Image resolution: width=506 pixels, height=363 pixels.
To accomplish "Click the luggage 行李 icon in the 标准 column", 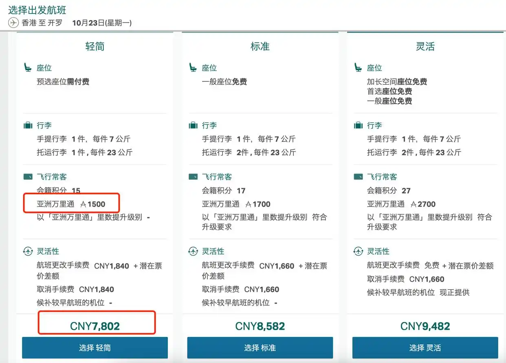I will click(193, 125).
